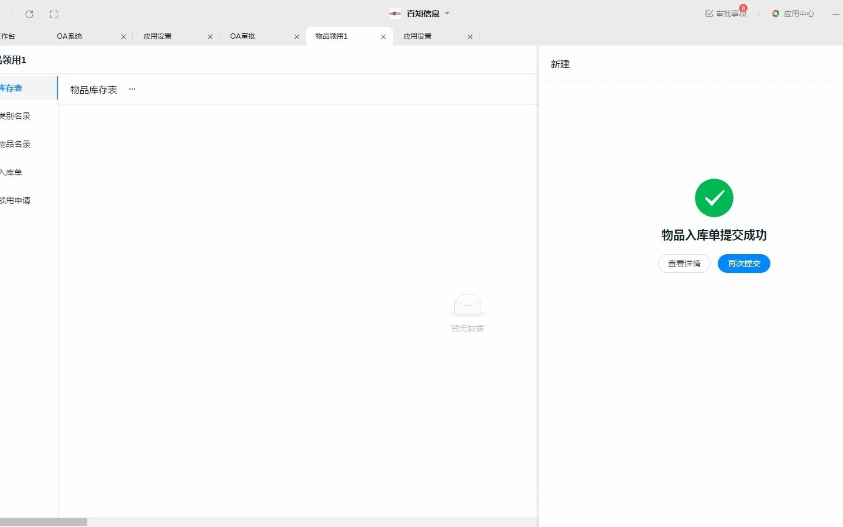Click the 物品入库单提交成功 message
843x527 pixels.
click(x=714, y=235)
